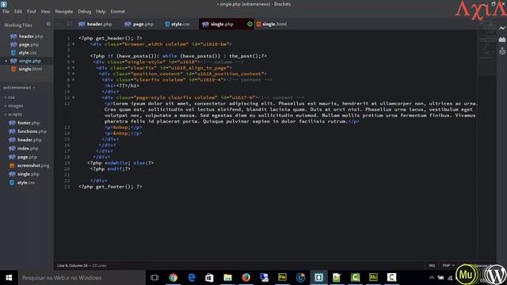Screen dimensions: 507x285
Task: Open the extremenews project dropdown
Action: pos(19,88)
